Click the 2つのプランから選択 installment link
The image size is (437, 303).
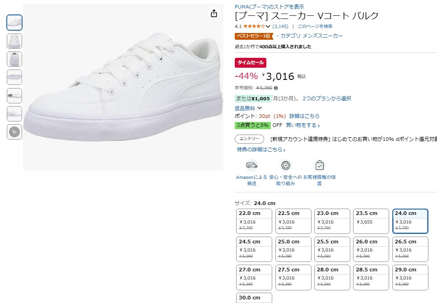[x=327, y=98]
